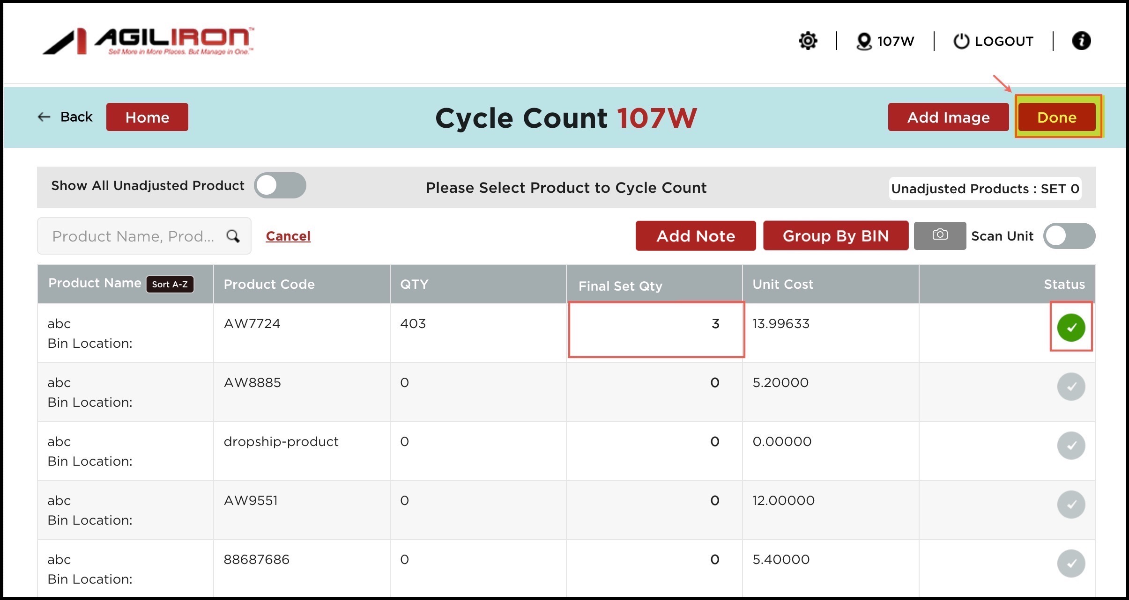Screen dimensions: 1129x600
Task: Click grey status checkmark for AW8885
Action: pyautogui.click(x=1070, y=386)
